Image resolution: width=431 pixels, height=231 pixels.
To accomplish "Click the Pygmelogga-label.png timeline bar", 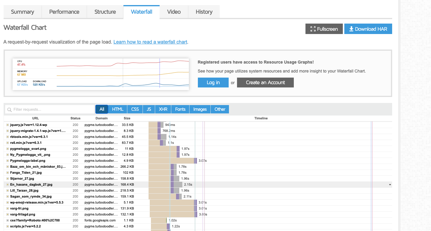I will click(x=173, y=161).
